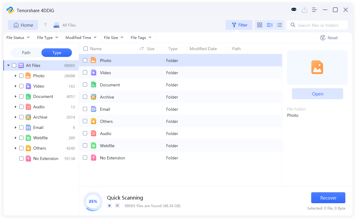Click the up-directory arrow icon
Image resolution: width=356 pixels, height=219 pixels.
tap(45, 25)
